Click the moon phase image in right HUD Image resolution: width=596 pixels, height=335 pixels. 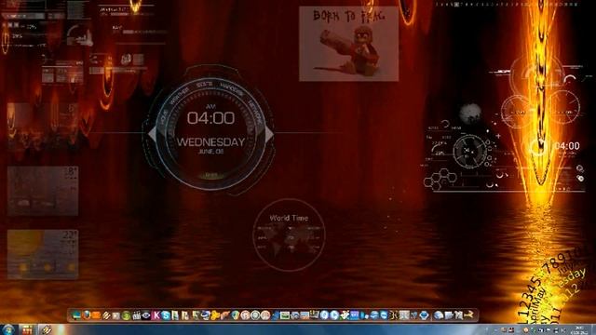coord(470,113)
